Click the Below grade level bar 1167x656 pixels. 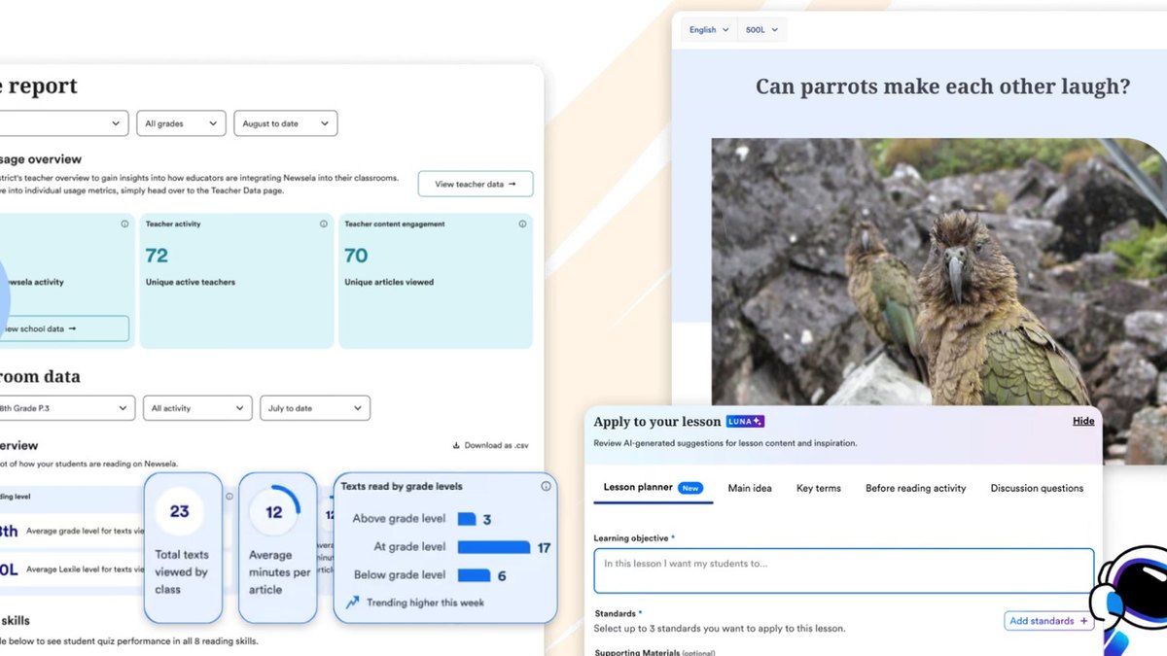tap(475, 575)
